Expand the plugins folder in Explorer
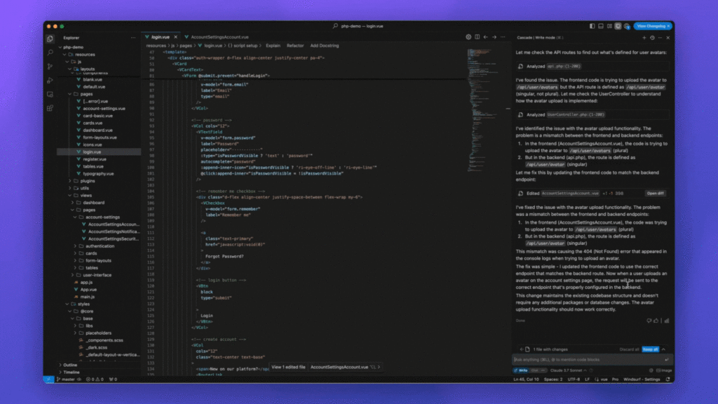The width and height of the screenshot is (718, 404). [87, 180]
